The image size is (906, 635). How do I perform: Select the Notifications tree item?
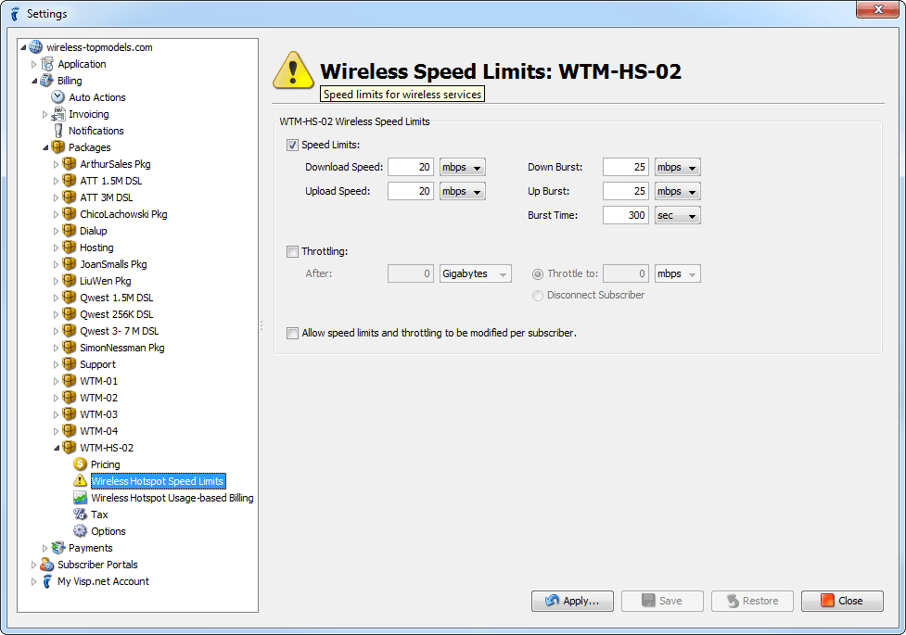(x=96, y=131)
